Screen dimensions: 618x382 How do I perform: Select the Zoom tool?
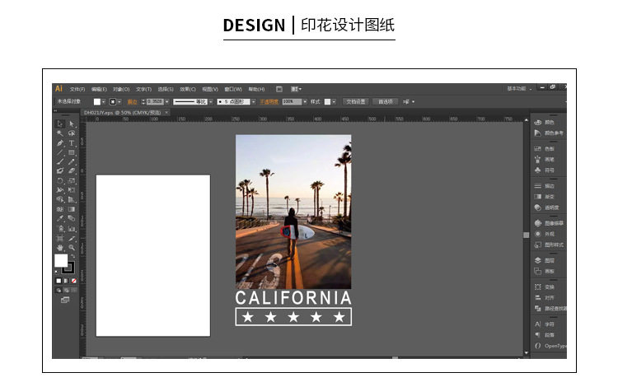72,248
